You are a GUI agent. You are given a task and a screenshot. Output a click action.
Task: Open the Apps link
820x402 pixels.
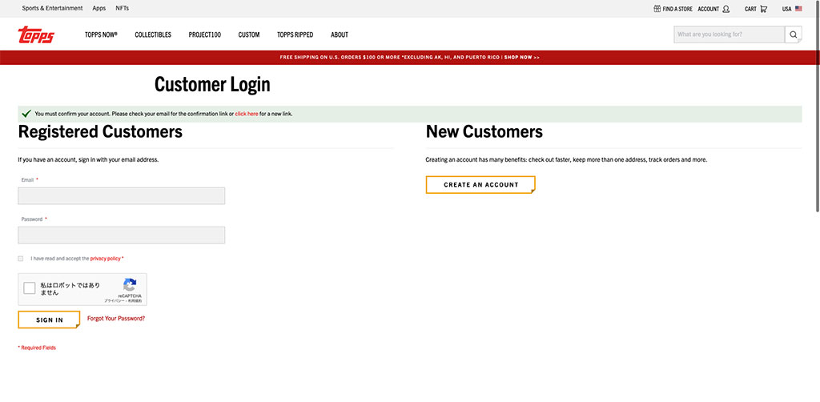click(x=98, y=8)
